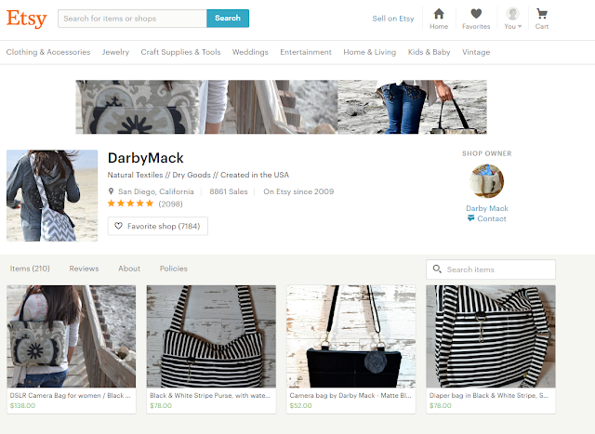Focus the Search items field

coord(491,270)
